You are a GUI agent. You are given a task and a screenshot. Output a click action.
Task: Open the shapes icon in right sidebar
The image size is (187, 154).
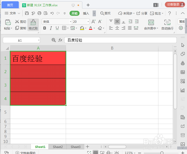[182, 54]
